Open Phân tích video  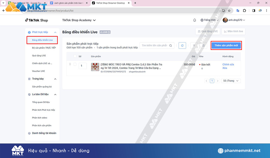click(40, 118)
